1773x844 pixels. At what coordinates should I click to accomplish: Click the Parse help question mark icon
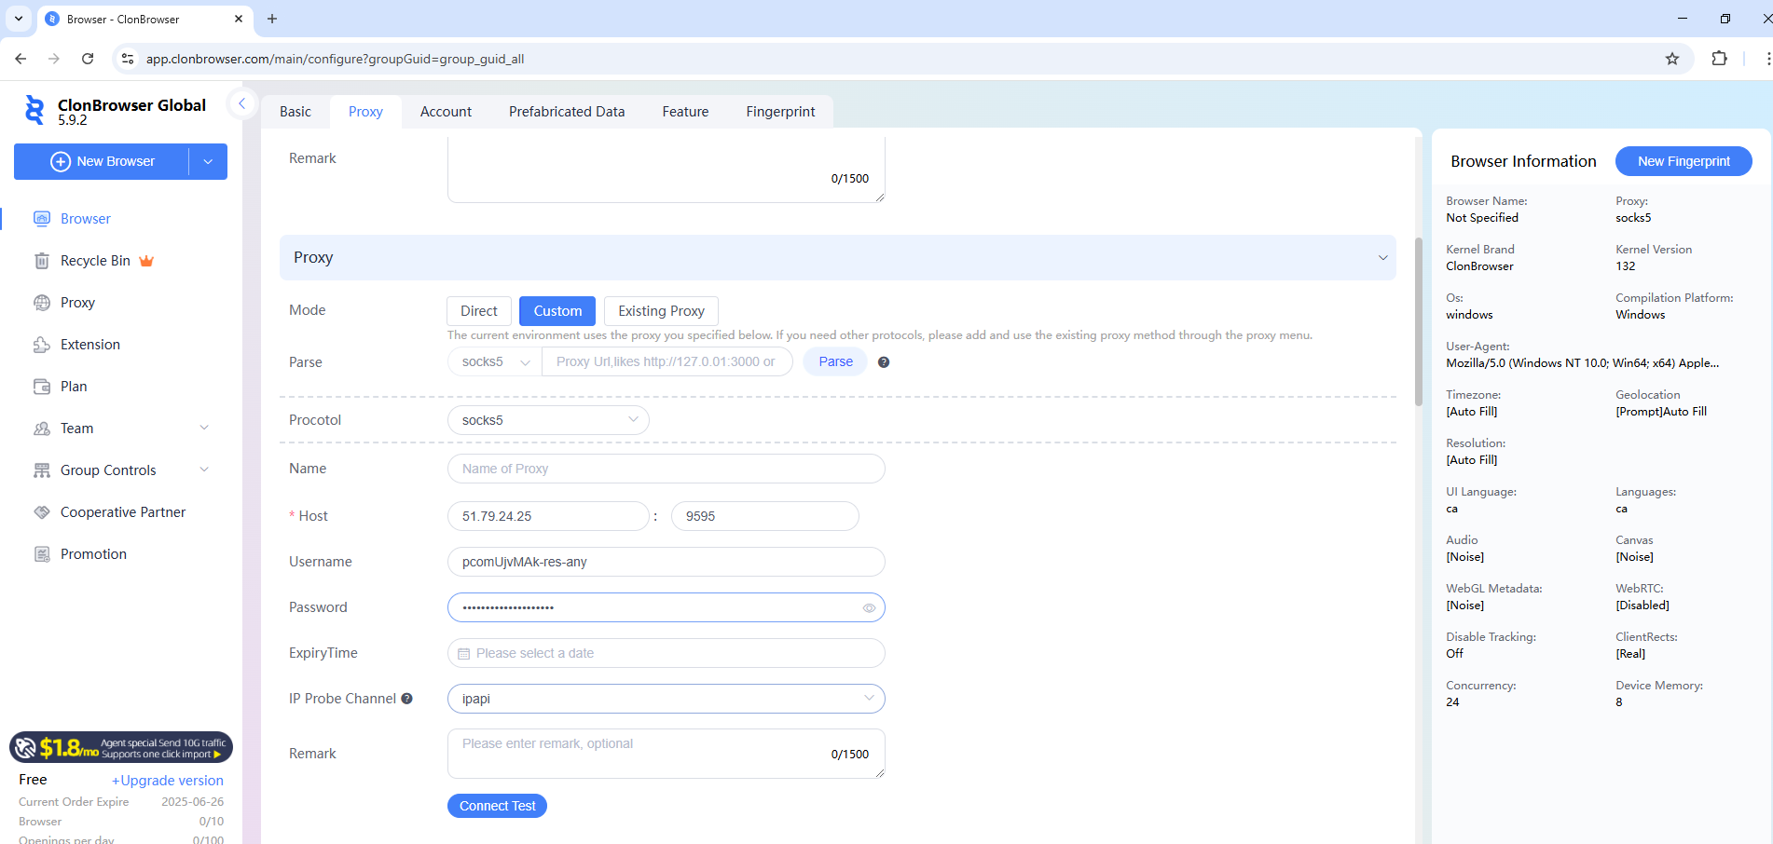click(x=884, y=362)
